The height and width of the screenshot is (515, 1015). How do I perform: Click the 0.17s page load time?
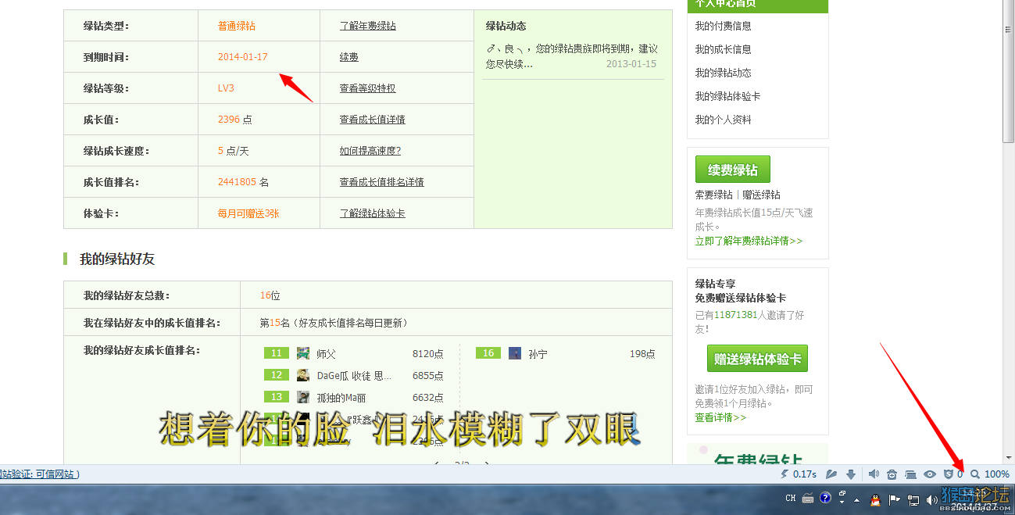pos(805,474)
